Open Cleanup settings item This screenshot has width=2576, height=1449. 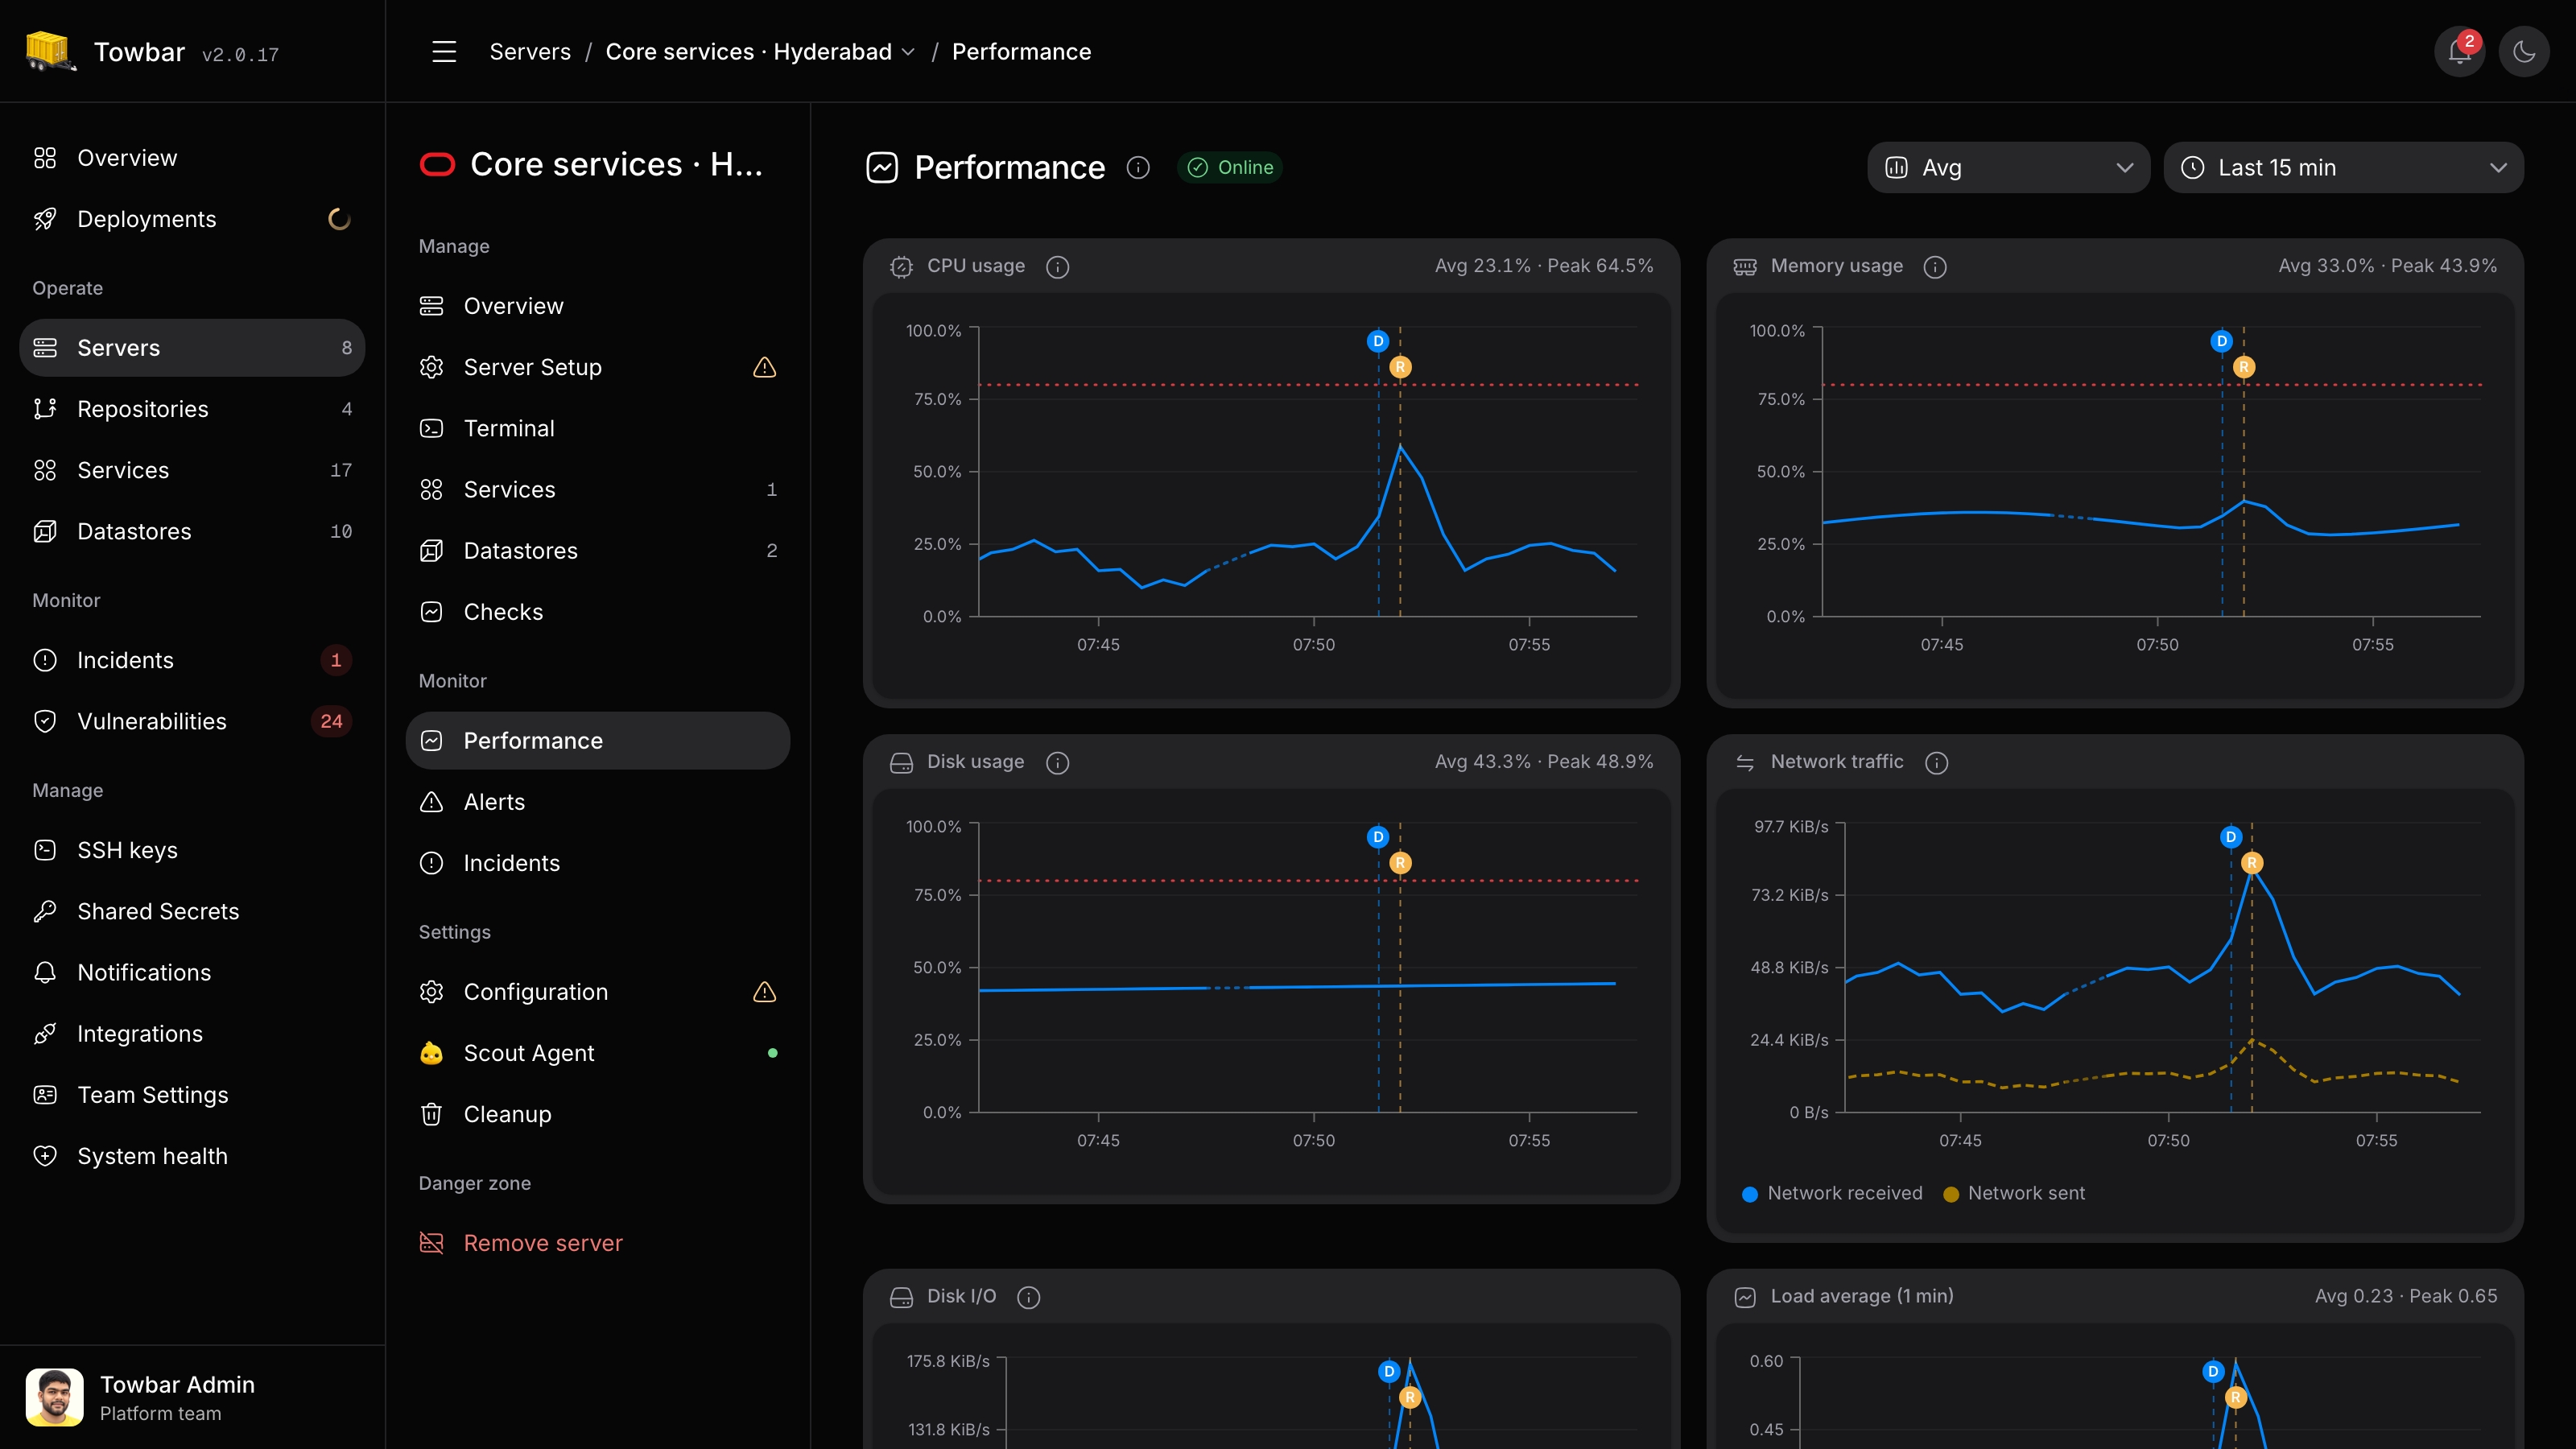pyautogui.click(x=598, y=1114)
